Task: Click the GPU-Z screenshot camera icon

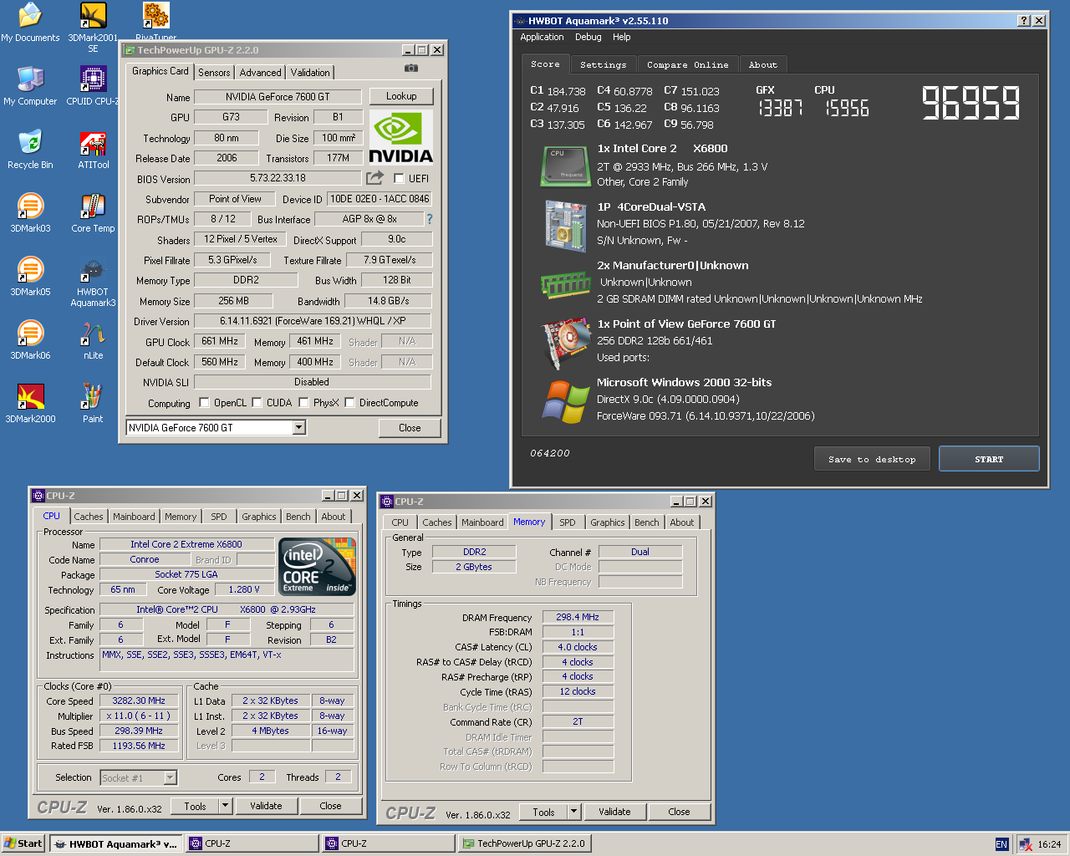Action: [x=411, y=68]
